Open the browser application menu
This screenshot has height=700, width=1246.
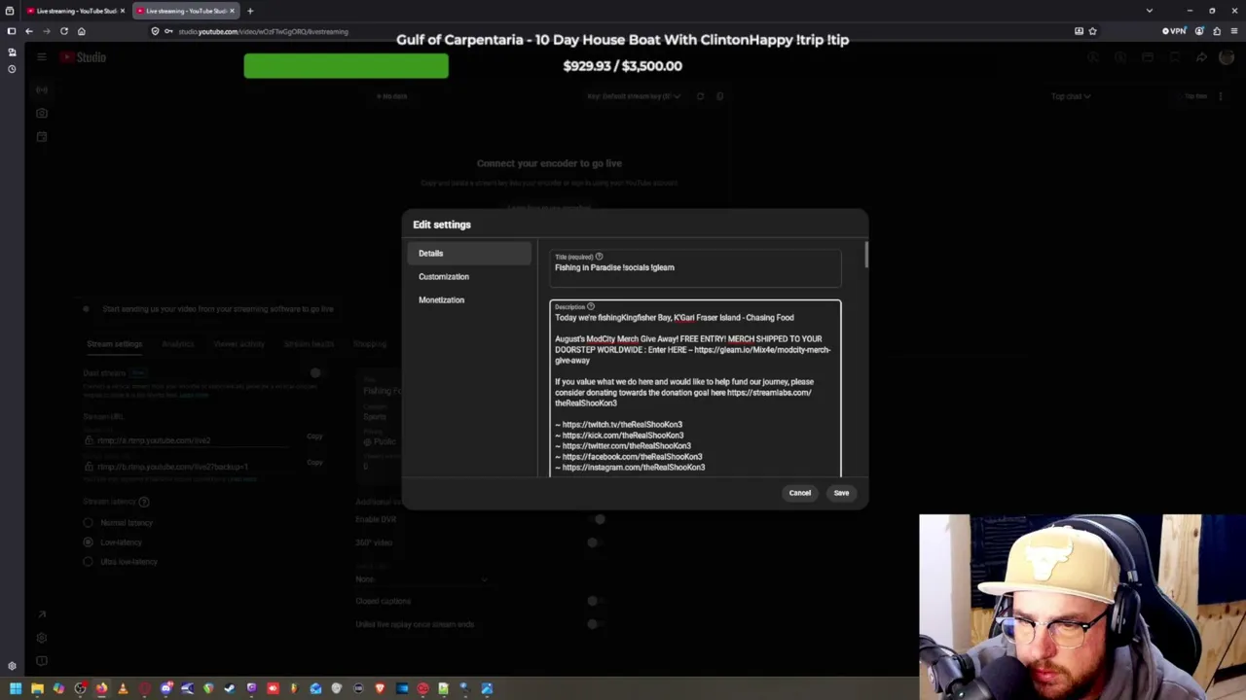pos(1234,31)
